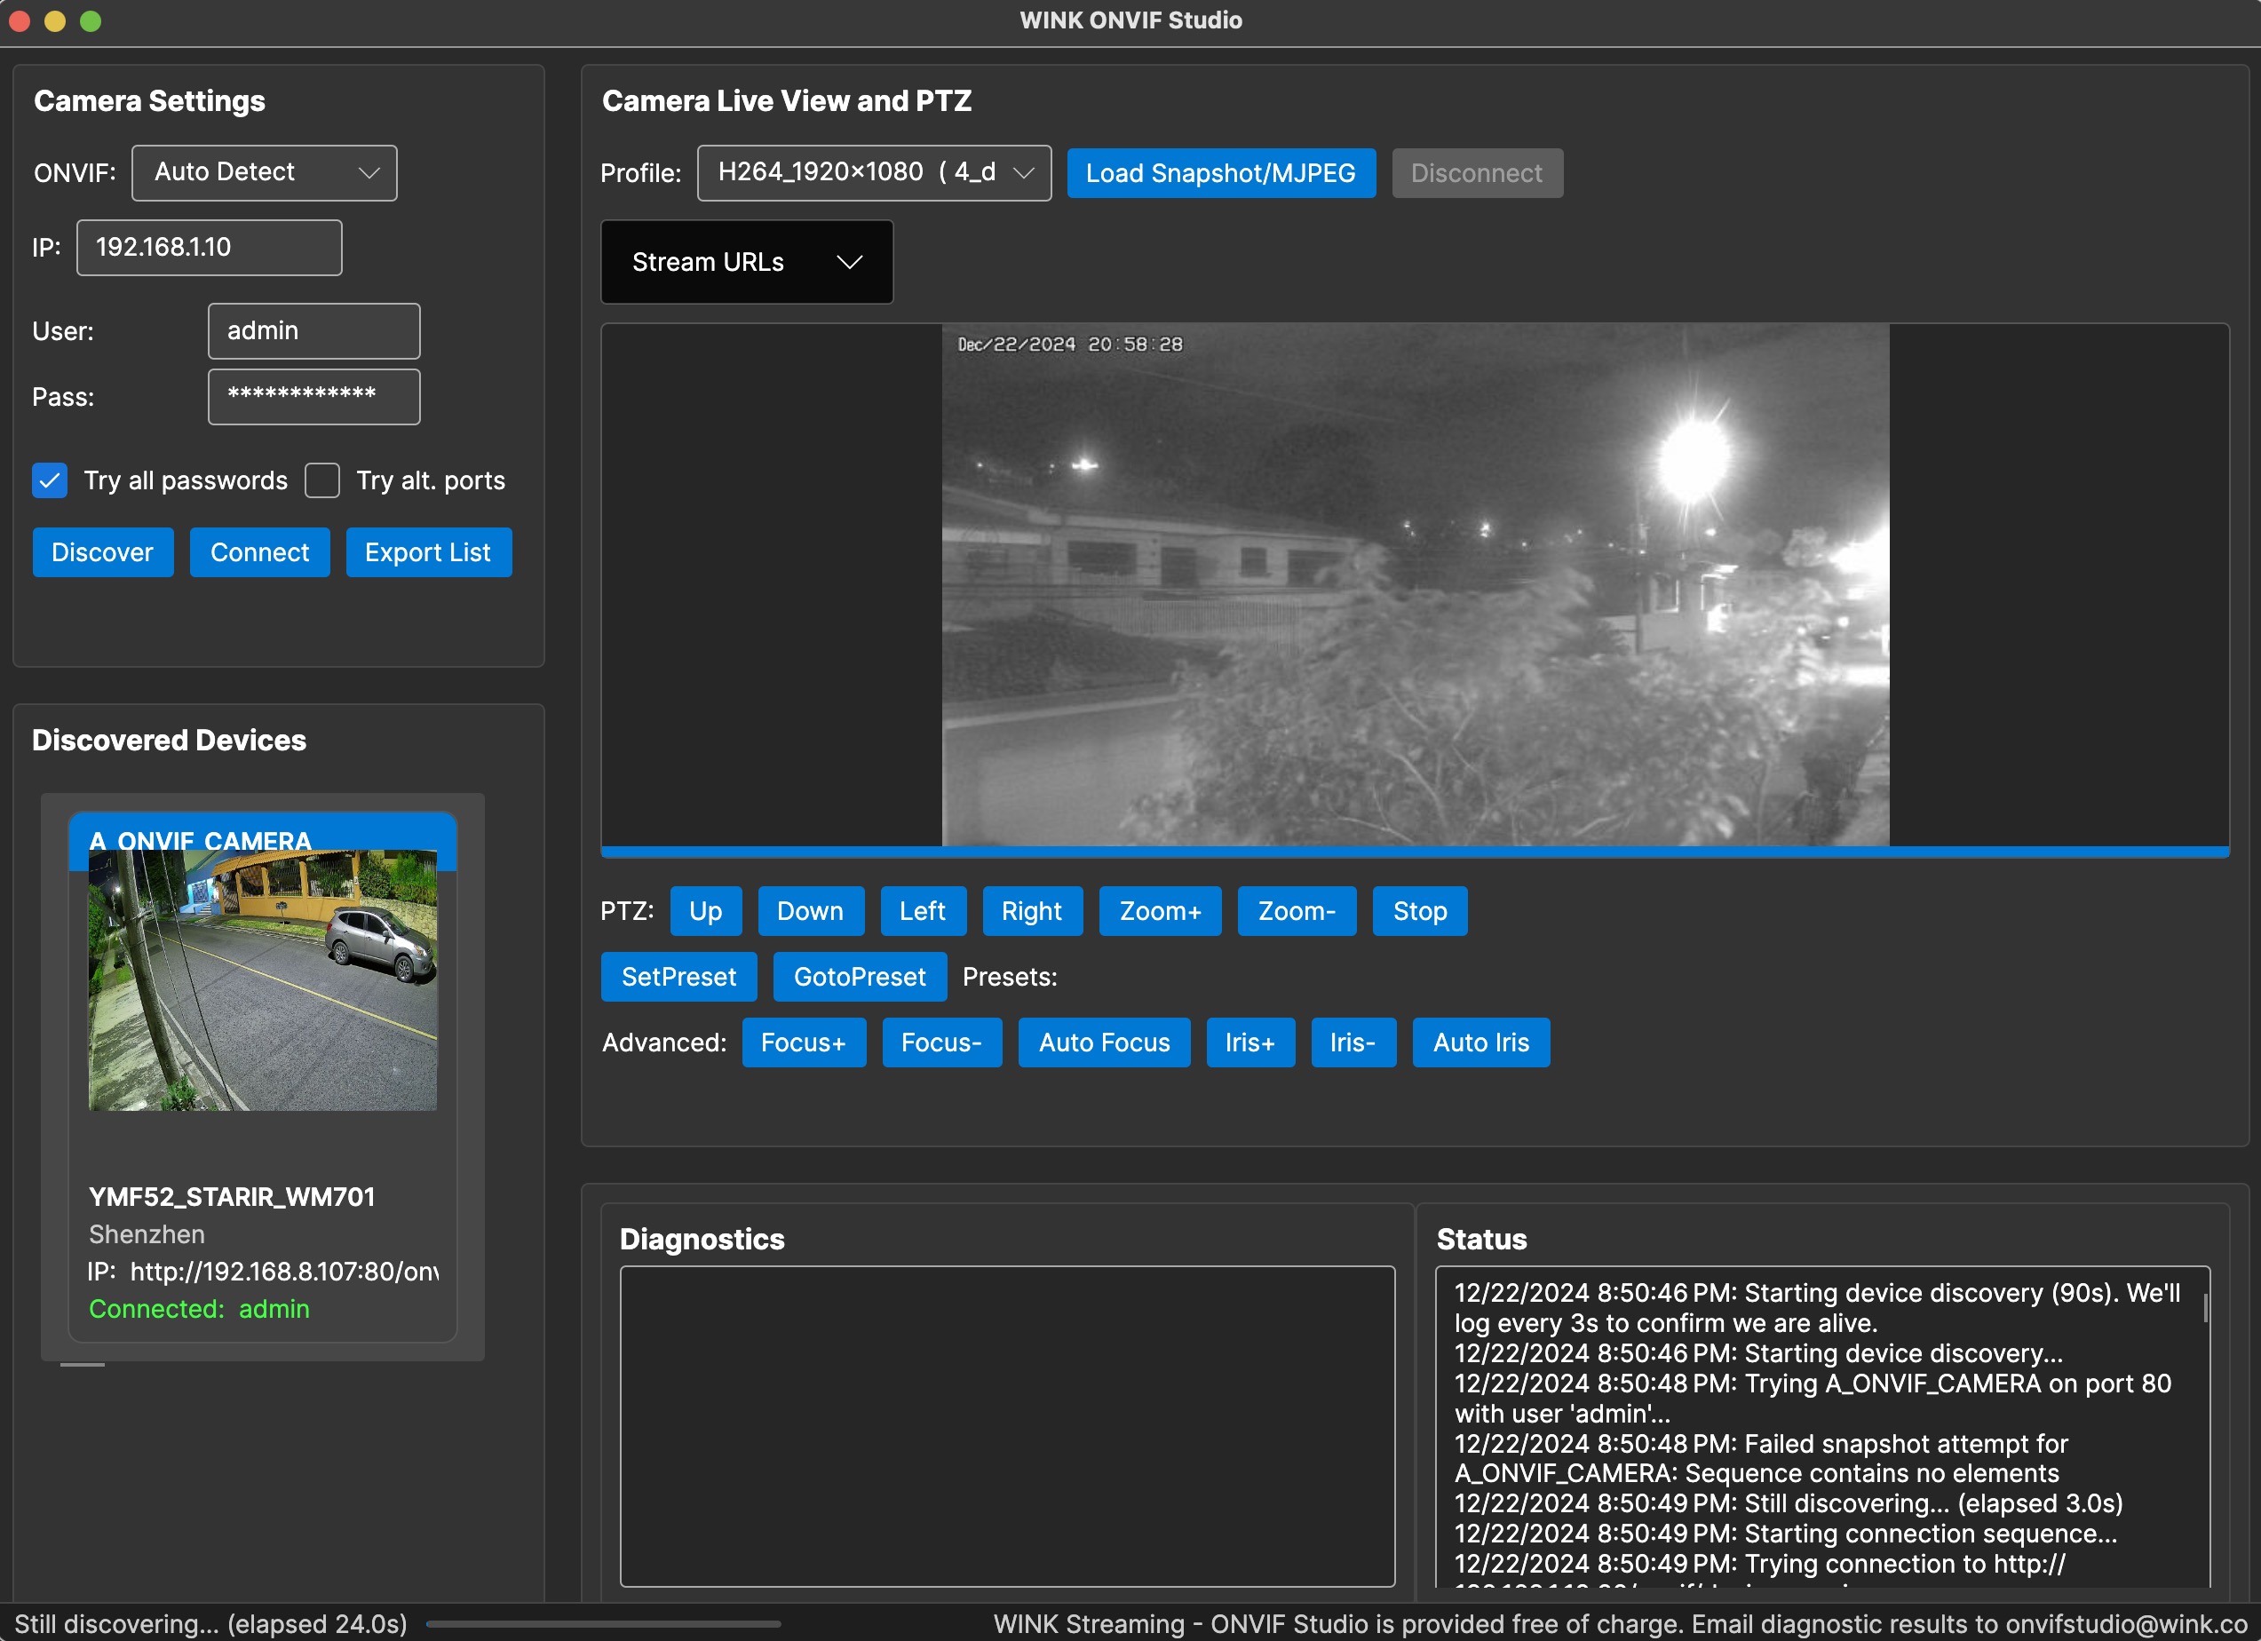Click the Auto Iris button
The image size is (2261, 1641).
[1481, 1042]
